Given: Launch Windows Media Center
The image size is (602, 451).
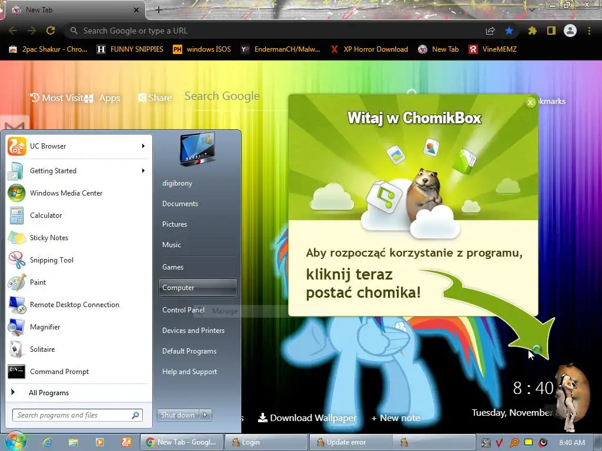Looking at the screenshot, I should tap(78, 193).
